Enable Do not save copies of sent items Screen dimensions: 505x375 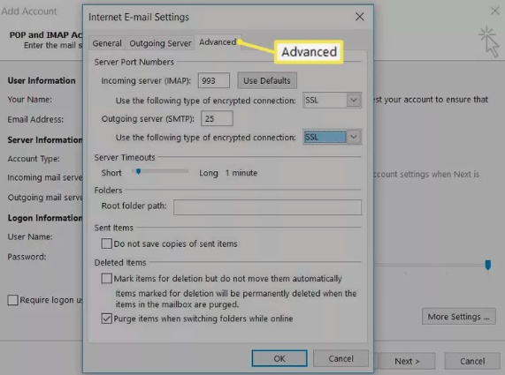tap(107, 244)
